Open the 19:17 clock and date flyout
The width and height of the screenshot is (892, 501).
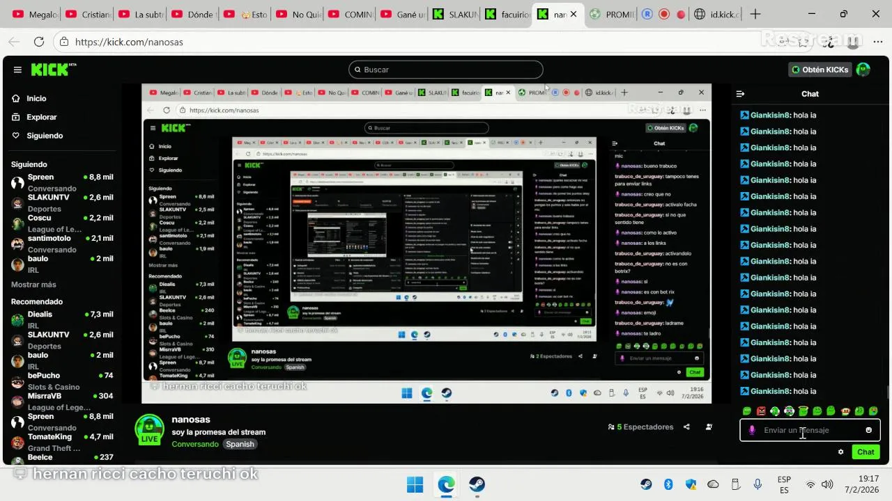[x=863, y=484]
